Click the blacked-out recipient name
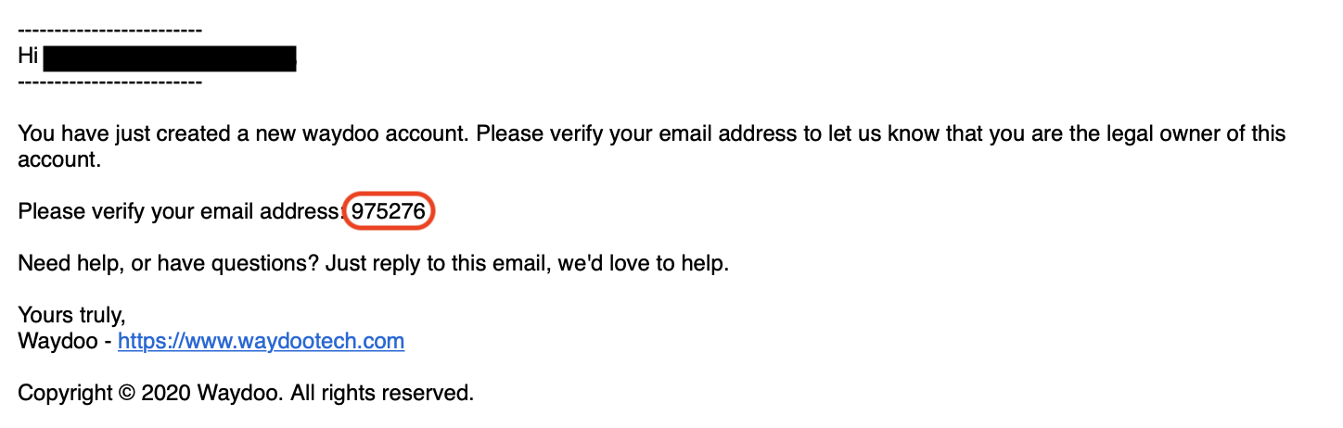Image resolution: width=1343 pixels, height=428 pixels. [x=170, y=57]
